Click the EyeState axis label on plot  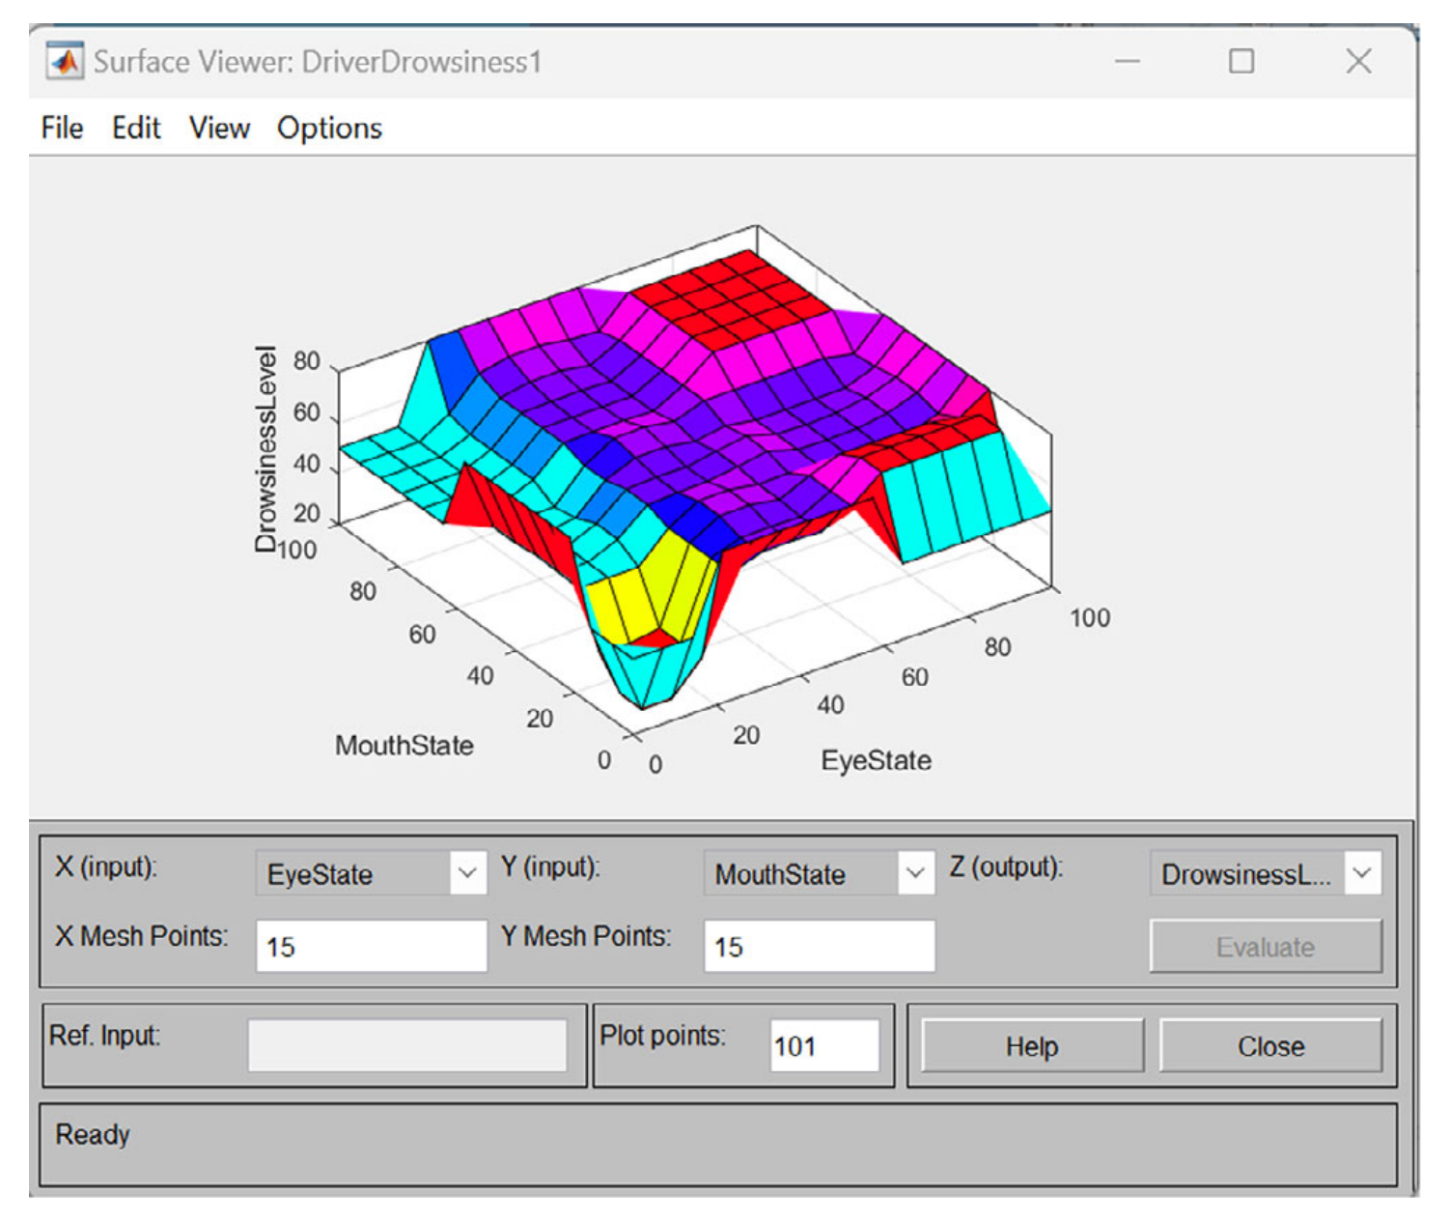(x=877, y=761)
